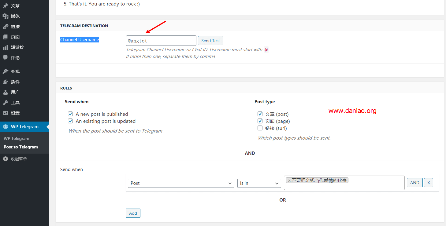Image resolution: width=446 pixels, height=226 pixels.
Task: Click the Channel Username label
Action: pyautogui.click(x=80, y=40)
